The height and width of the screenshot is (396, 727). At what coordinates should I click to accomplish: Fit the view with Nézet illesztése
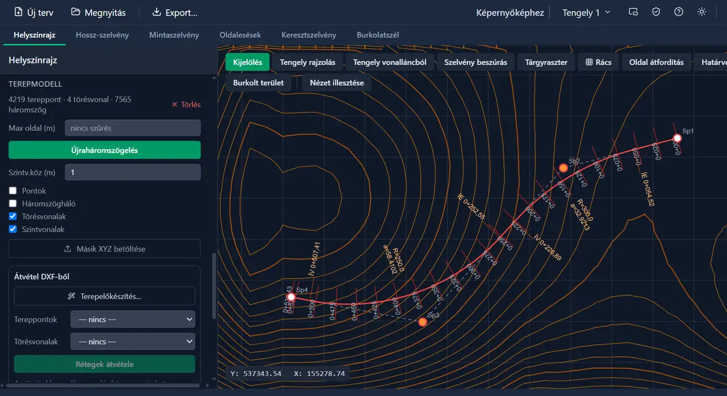(x=337, y=83)
